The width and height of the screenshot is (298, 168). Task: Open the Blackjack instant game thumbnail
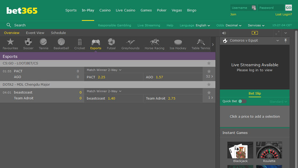240,150
